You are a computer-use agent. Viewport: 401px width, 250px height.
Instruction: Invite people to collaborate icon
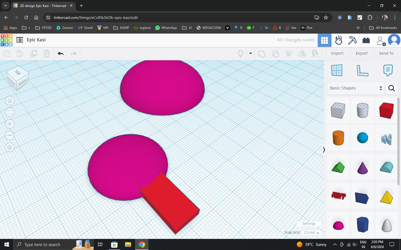(381, 41)
